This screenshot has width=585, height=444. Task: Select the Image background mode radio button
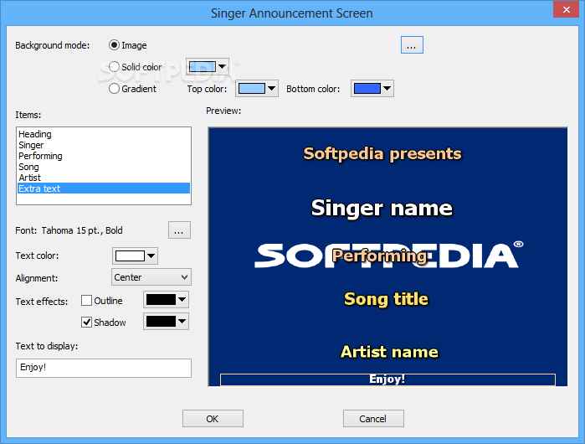[x=114, y=45]
